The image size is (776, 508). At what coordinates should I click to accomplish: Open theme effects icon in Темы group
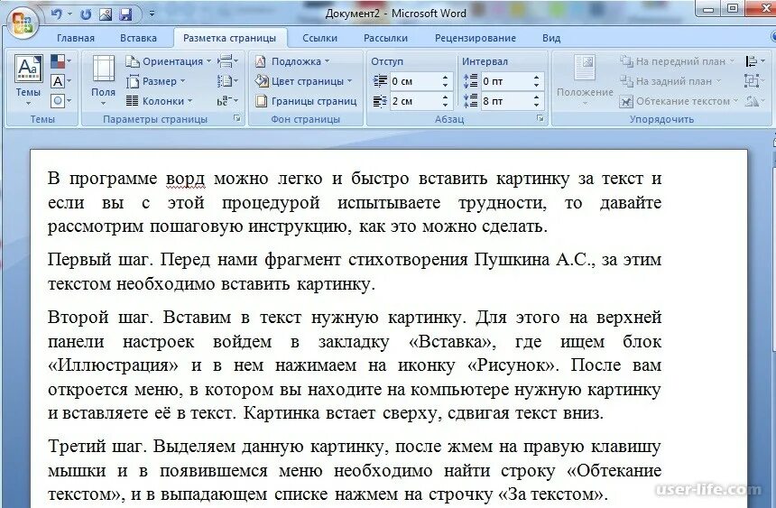(58, 101)
